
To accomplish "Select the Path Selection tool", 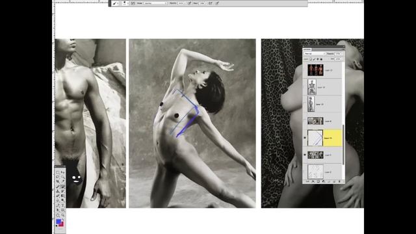I will (x=58, y=210).
